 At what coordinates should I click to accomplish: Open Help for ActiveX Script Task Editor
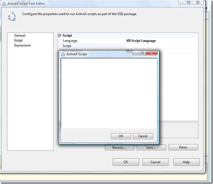click(x=186, y=162)
